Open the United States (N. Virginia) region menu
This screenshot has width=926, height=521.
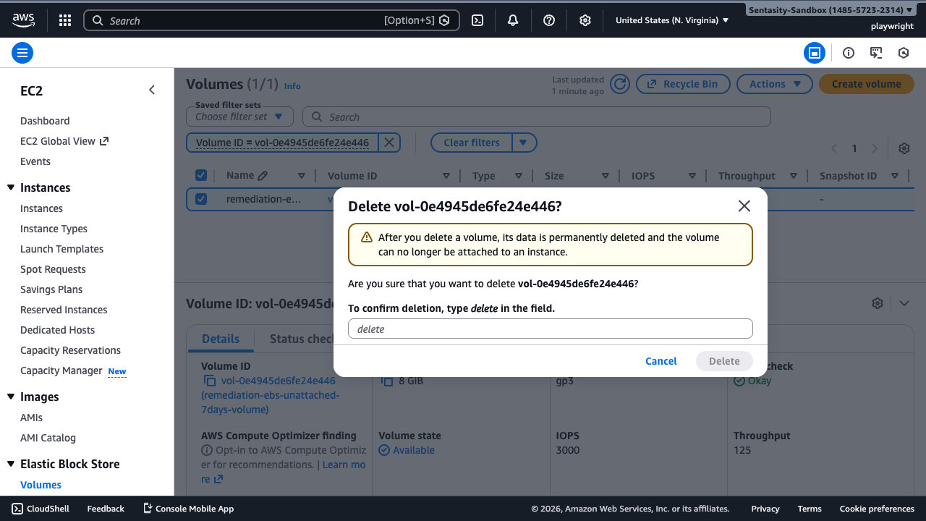coord(669,20)
